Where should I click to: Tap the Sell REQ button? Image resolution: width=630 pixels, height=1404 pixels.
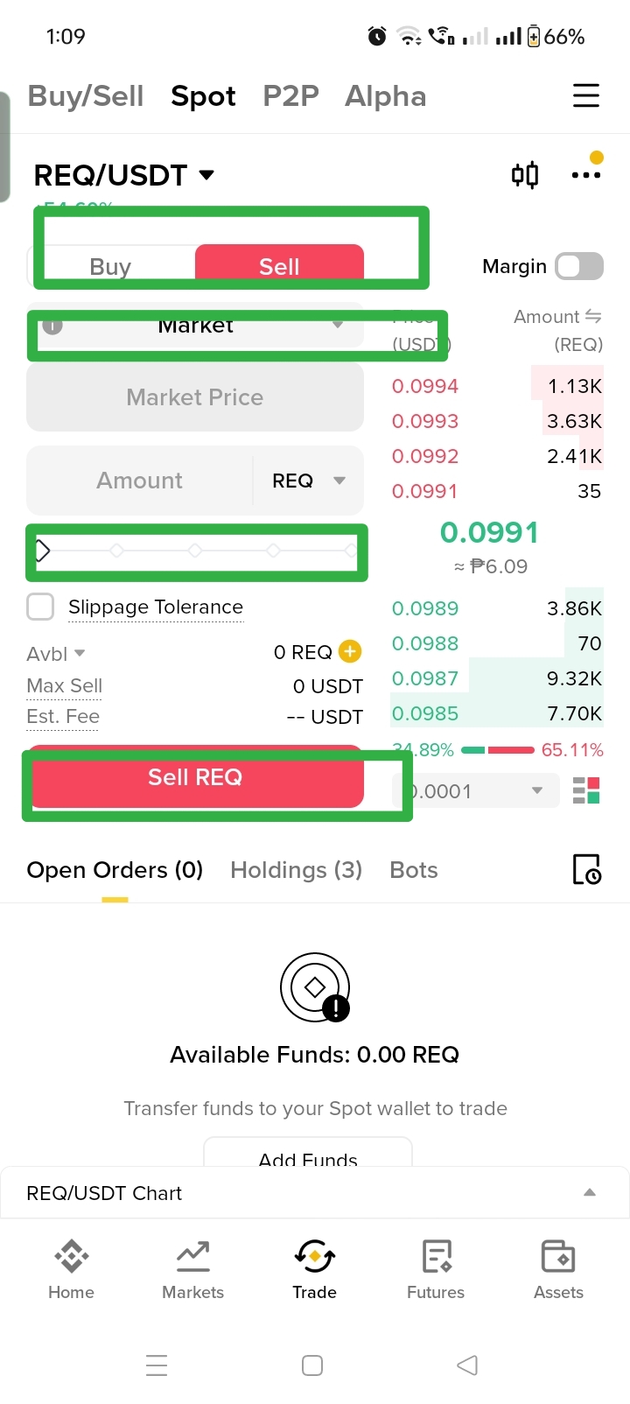pos(195,777)
